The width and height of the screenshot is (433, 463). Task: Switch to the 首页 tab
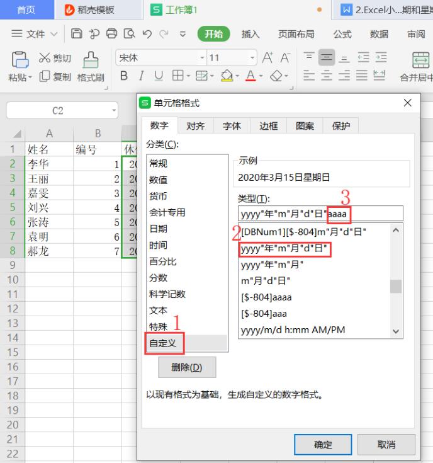coord(26,9)
